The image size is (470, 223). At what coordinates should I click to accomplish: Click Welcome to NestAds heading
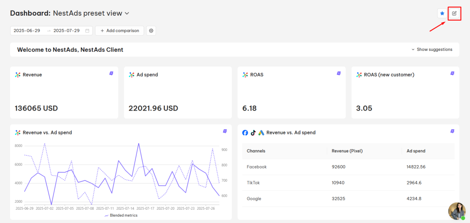click(x=70, y=50)
